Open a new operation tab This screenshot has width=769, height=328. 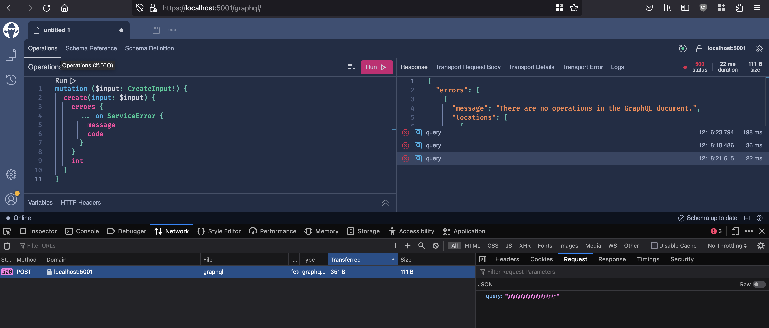[139, 30]
